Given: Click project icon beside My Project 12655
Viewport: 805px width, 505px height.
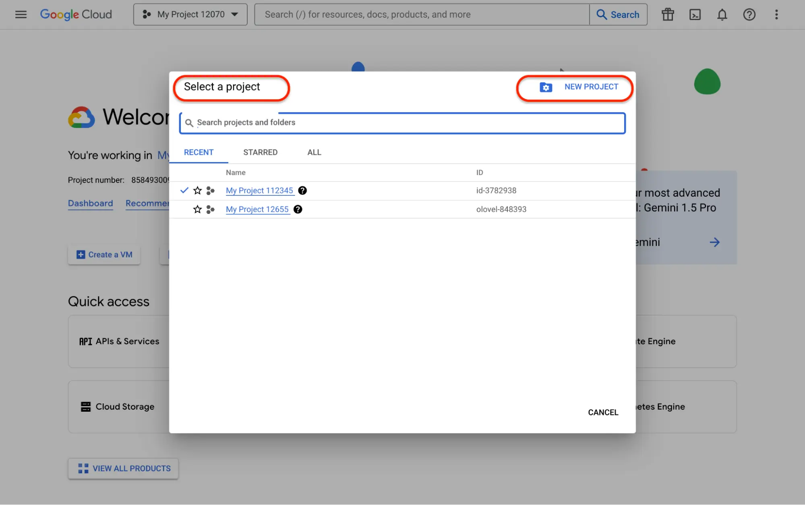Looking at the screenshot, I should [x=210, y=209].
